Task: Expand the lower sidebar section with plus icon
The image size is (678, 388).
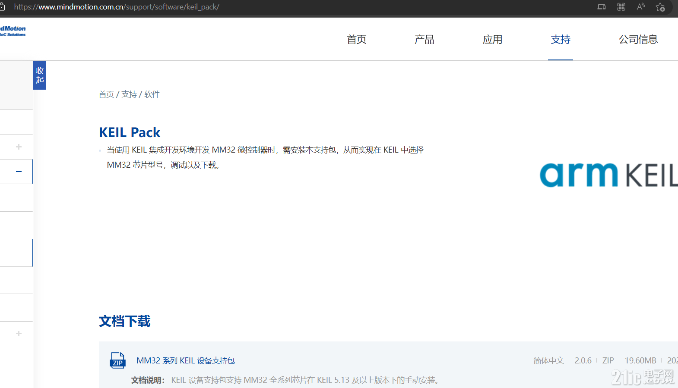Action: pos(19,334)
